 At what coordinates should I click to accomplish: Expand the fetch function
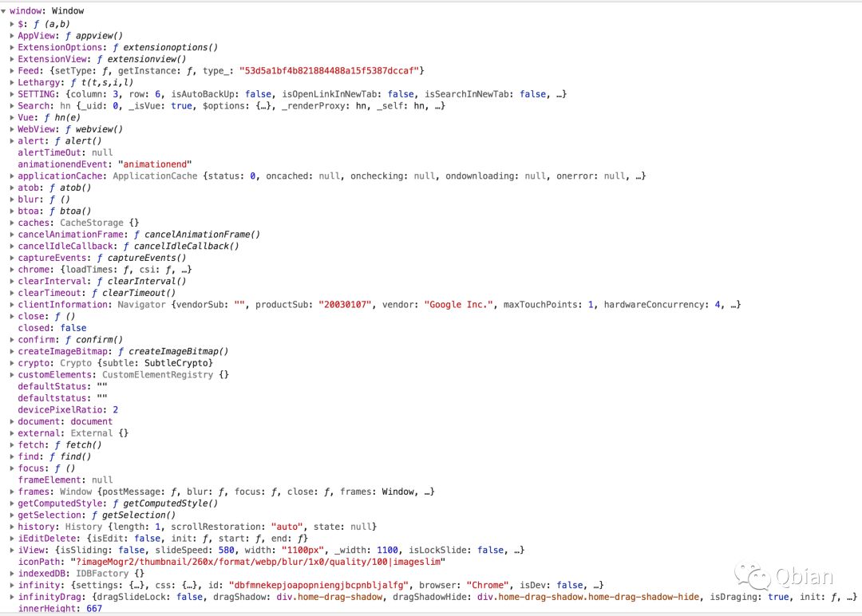(x=11, y=445)
